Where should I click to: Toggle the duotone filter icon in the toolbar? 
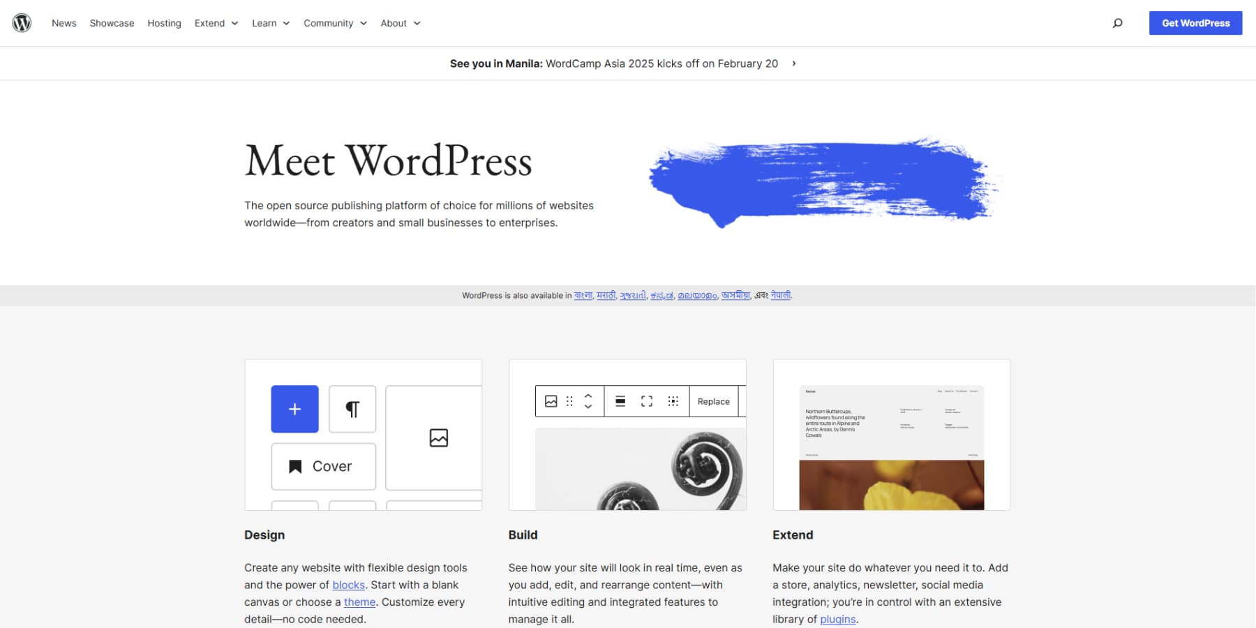tap(673, 401)
